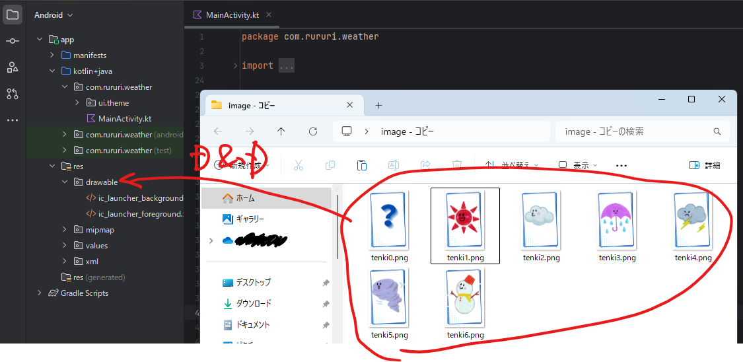Open Explorer 'See more' ellipsis menu
This screenshot has height=362, width=743.
coord(621,165)
